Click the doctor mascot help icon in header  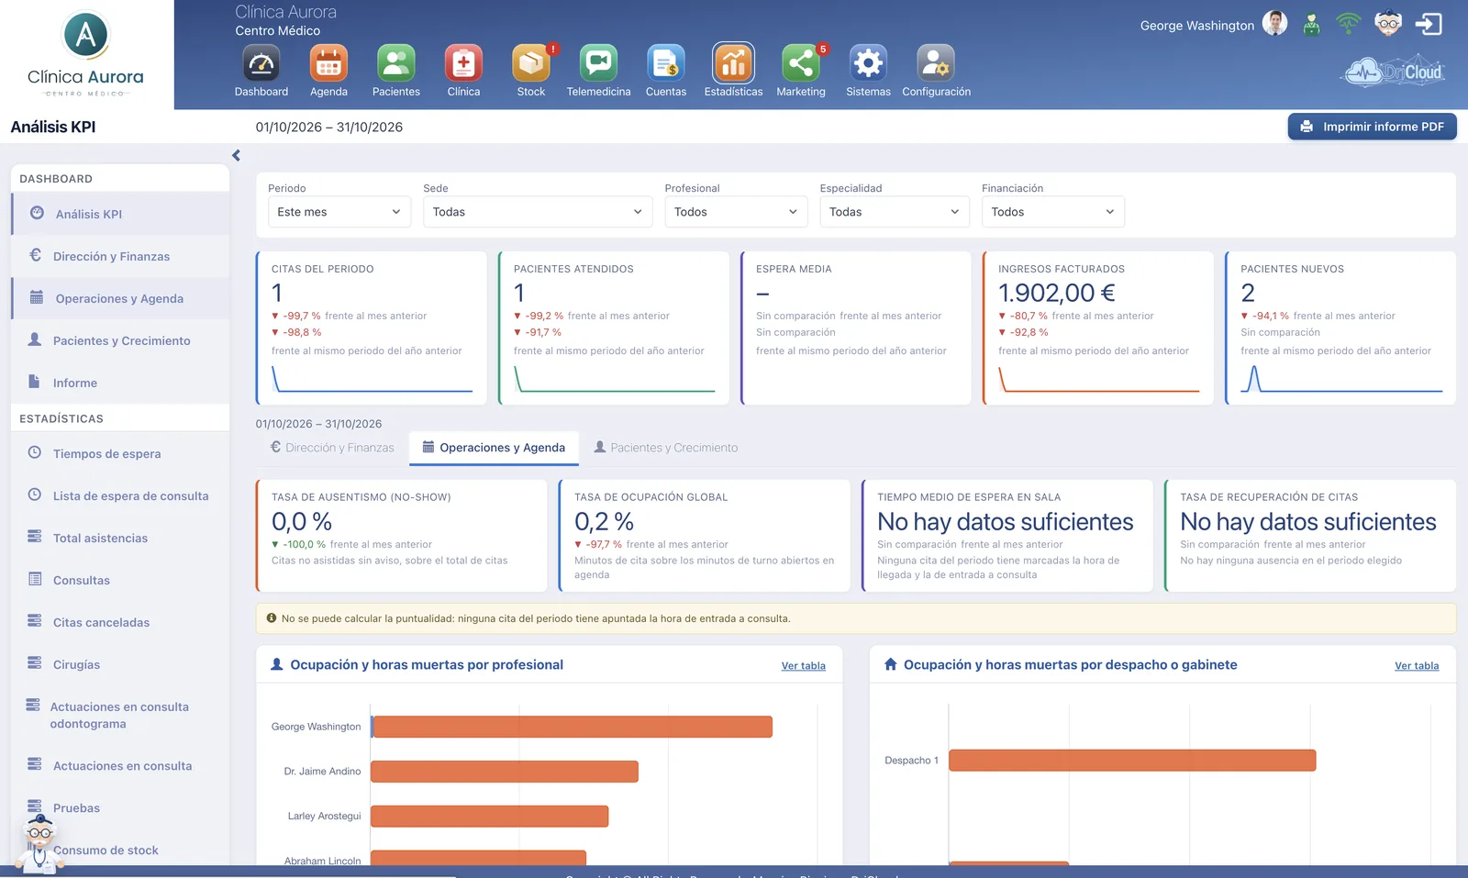pos(1388,24)
